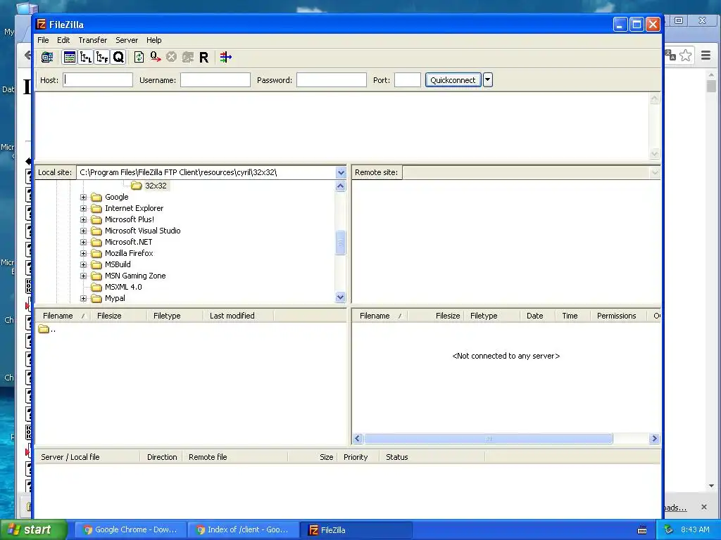
Task: Select the Internet Explorer folder icon
Action: 96,208
